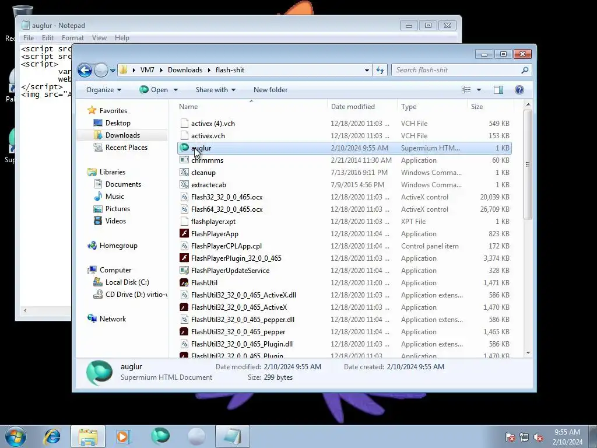The image size is (597, 448).
Task: Open the Music library
Action: click(x=115, y=197)
